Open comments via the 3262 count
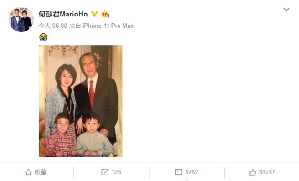 tap(191, 172)
